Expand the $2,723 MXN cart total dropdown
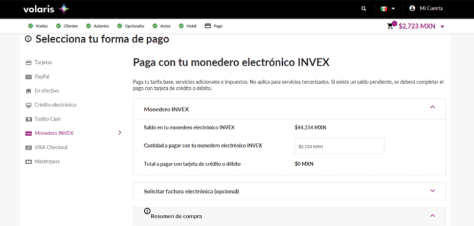 pos(442,27)
